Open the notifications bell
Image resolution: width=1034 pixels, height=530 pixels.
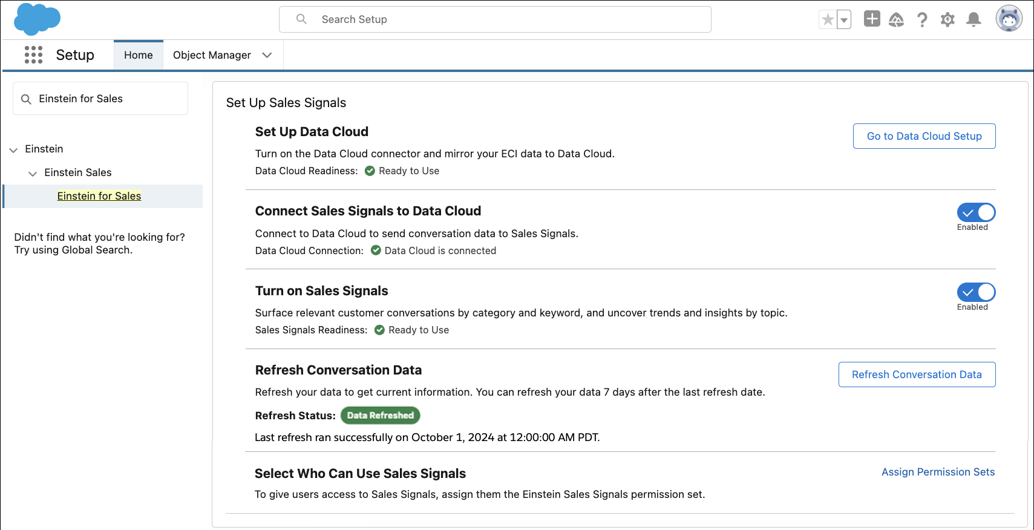point(973,20)
